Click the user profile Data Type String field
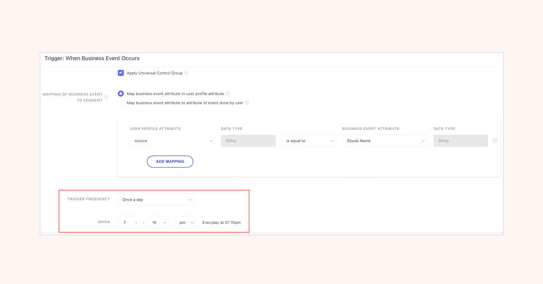The width and height of the screenshot is (543, 284). click(x=248, y=141)
